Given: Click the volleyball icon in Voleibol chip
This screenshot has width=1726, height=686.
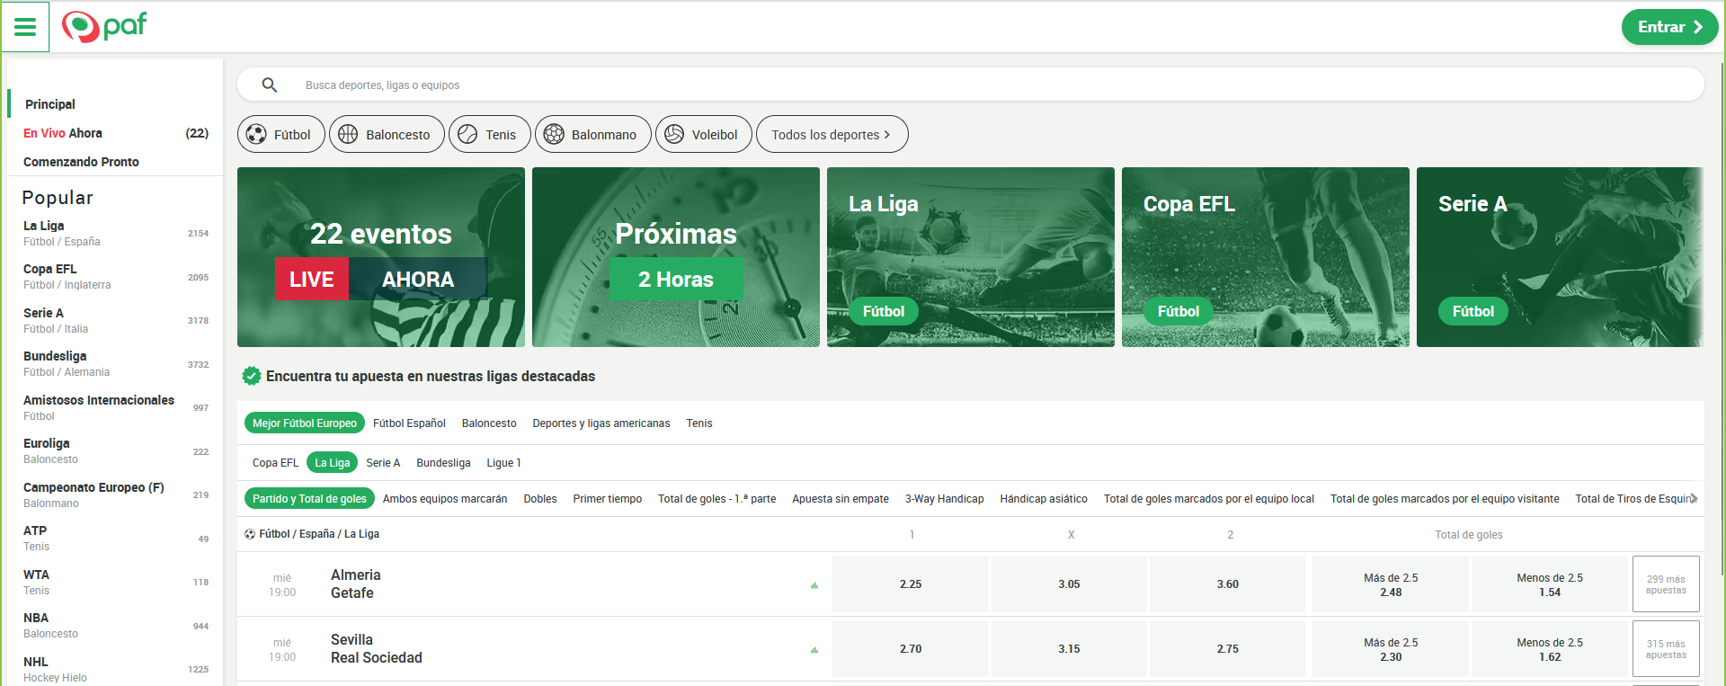Looking at the screenshot, I should tap(674, 134).
